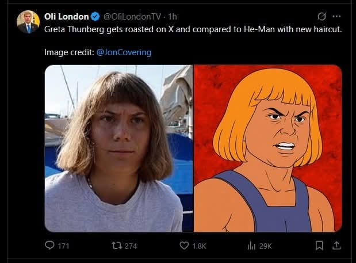Open Oli London's profile avatar

(28, 21)
